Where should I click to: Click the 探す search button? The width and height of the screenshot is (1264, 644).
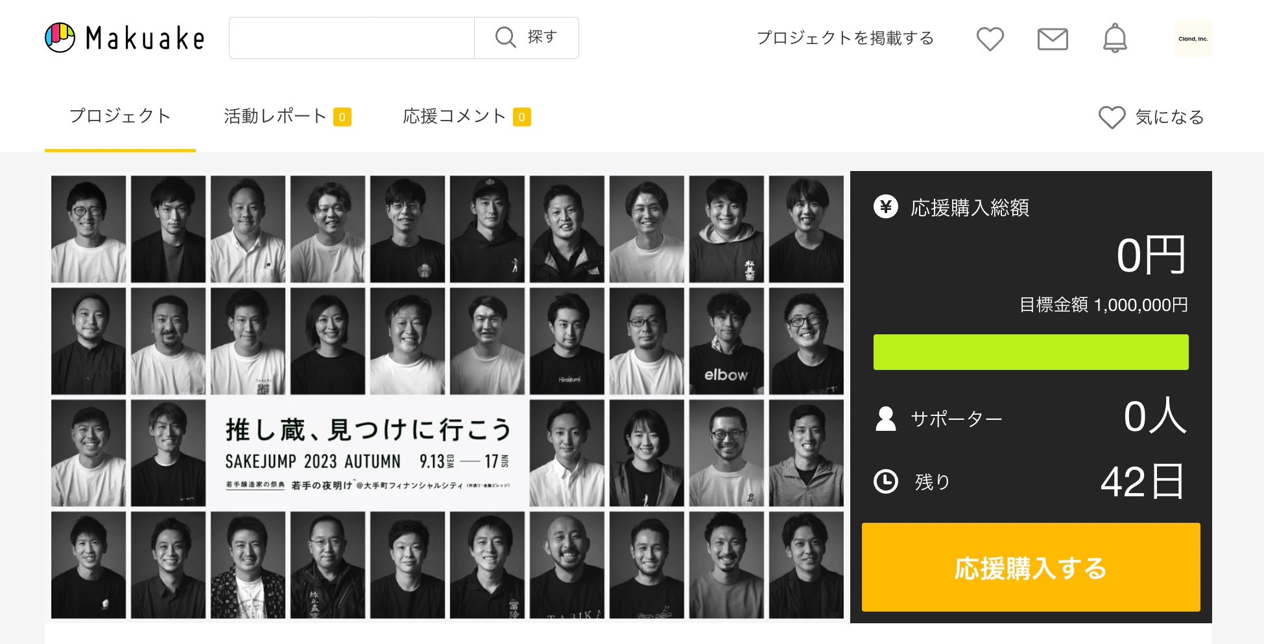point(527,38)
